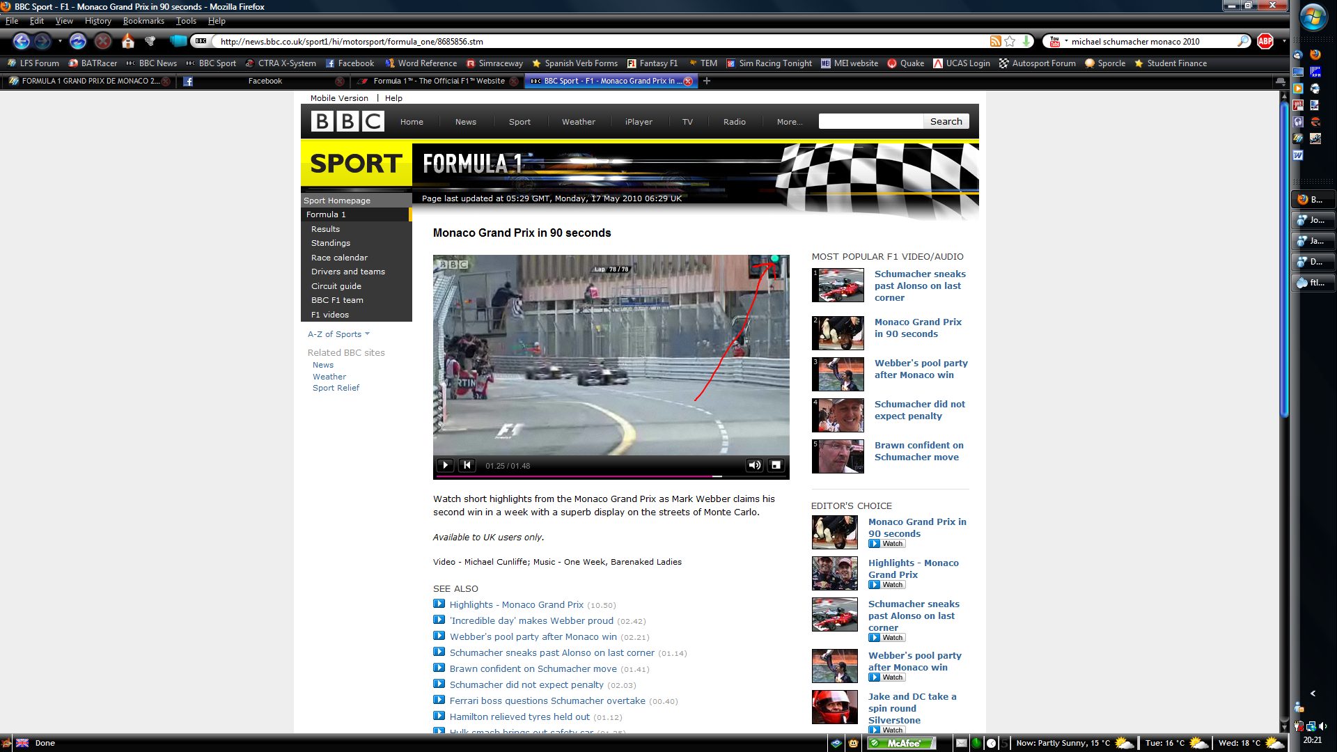This screenshot has height=752, width=1337.
Task: Open the back/forward history dropdown arrow
Action: click(x=60, y=42)
